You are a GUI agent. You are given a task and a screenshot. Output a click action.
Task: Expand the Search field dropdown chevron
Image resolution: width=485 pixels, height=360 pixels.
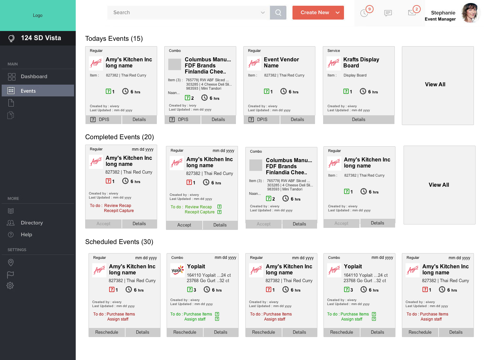263,12
